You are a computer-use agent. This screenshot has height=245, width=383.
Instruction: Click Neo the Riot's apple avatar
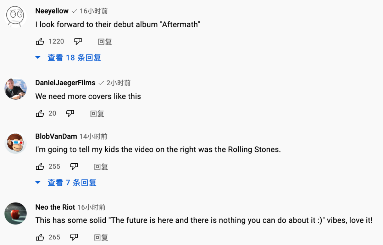[15, 213]
